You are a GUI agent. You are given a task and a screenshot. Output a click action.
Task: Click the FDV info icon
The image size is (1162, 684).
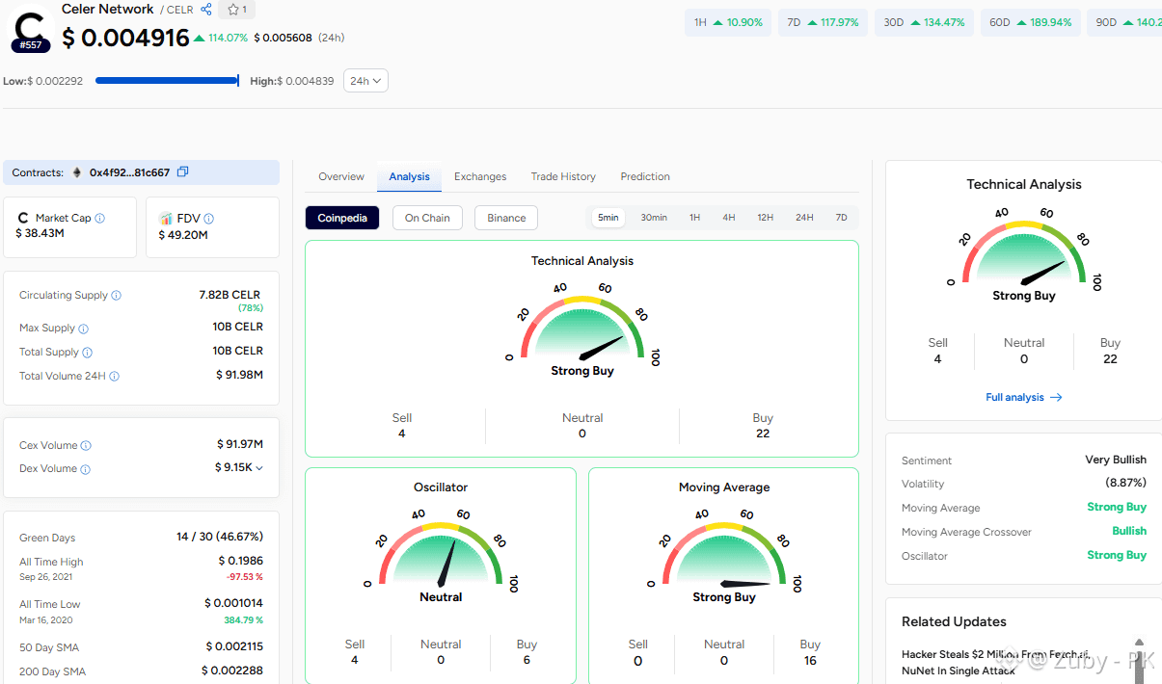(x=209, y=219)
